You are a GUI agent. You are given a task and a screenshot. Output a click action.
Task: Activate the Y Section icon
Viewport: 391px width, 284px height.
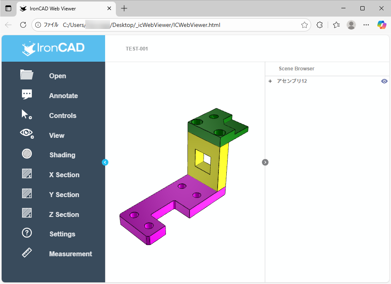click(x=27, y=194)
